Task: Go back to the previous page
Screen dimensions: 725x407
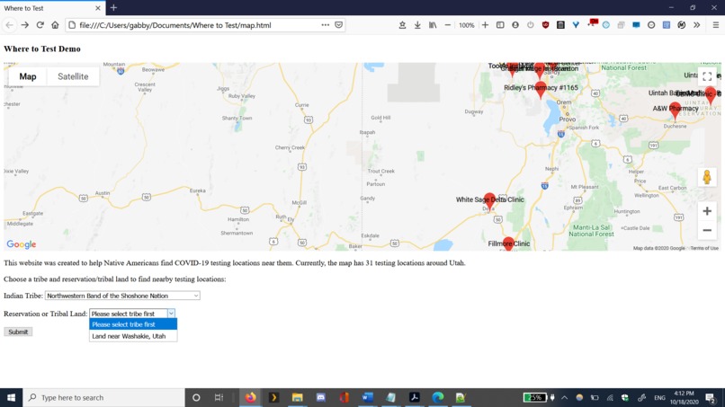Action: coord(9,25)
